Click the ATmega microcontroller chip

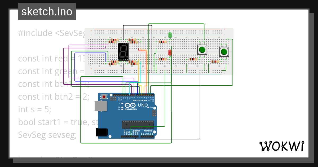(138, 124)
